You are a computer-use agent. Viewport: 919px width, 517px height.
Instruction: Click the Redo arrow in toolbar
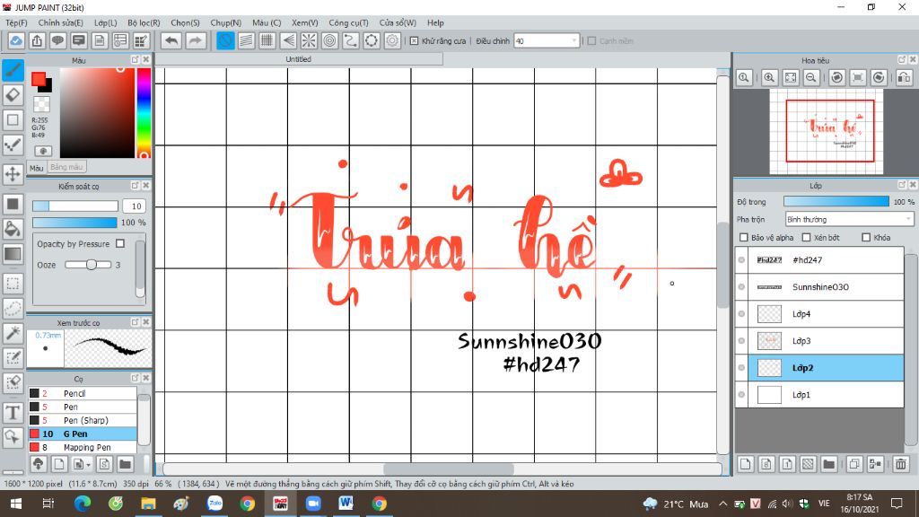coord(196,40)
